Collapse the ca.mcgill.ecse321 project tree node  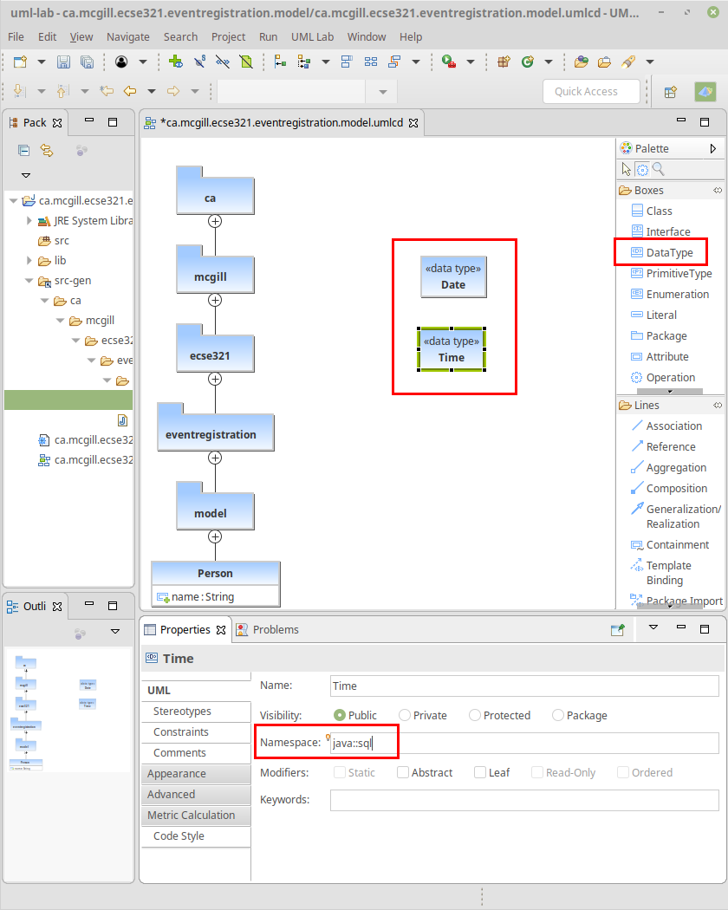point(13,201)
